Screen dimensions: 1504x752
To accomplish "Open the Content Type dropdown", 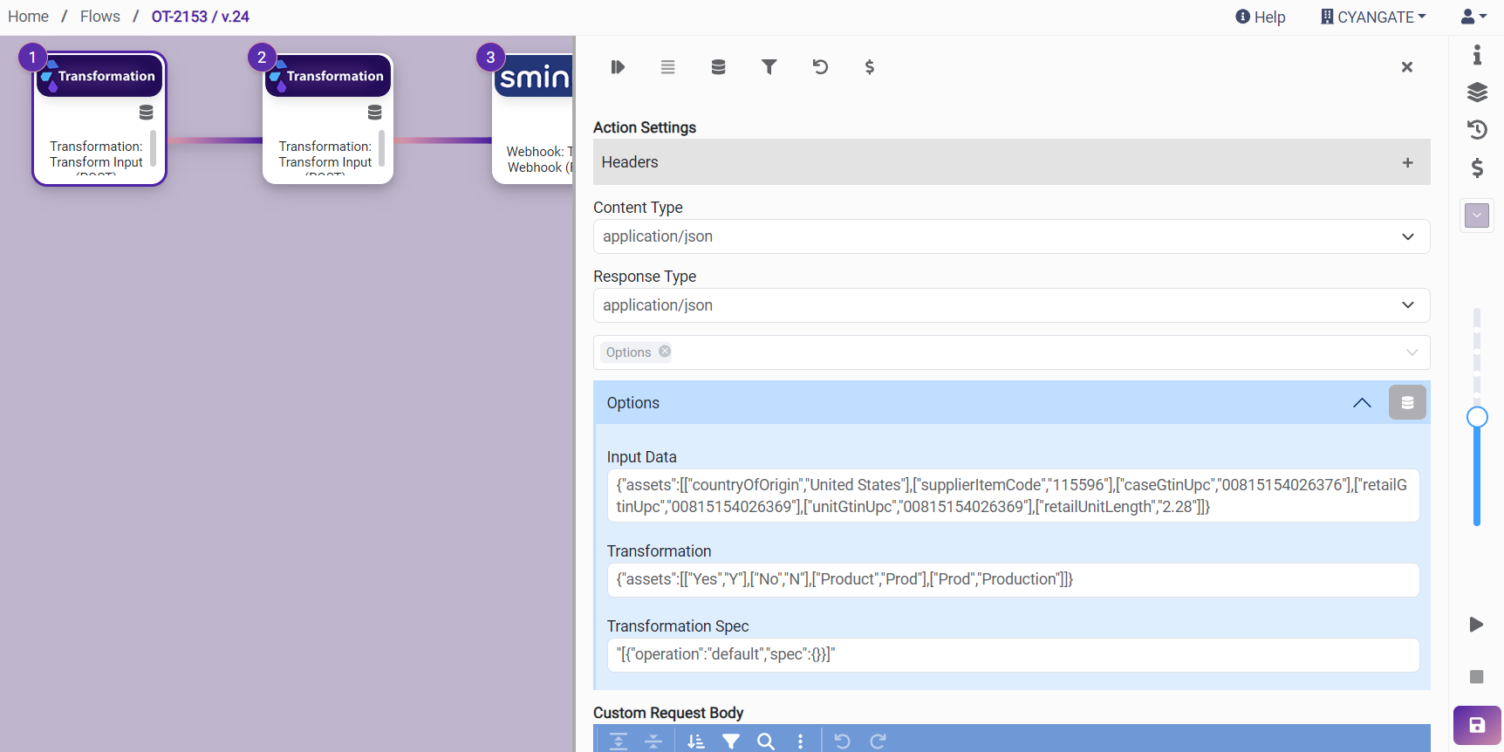I will [x=1011, y=236].
